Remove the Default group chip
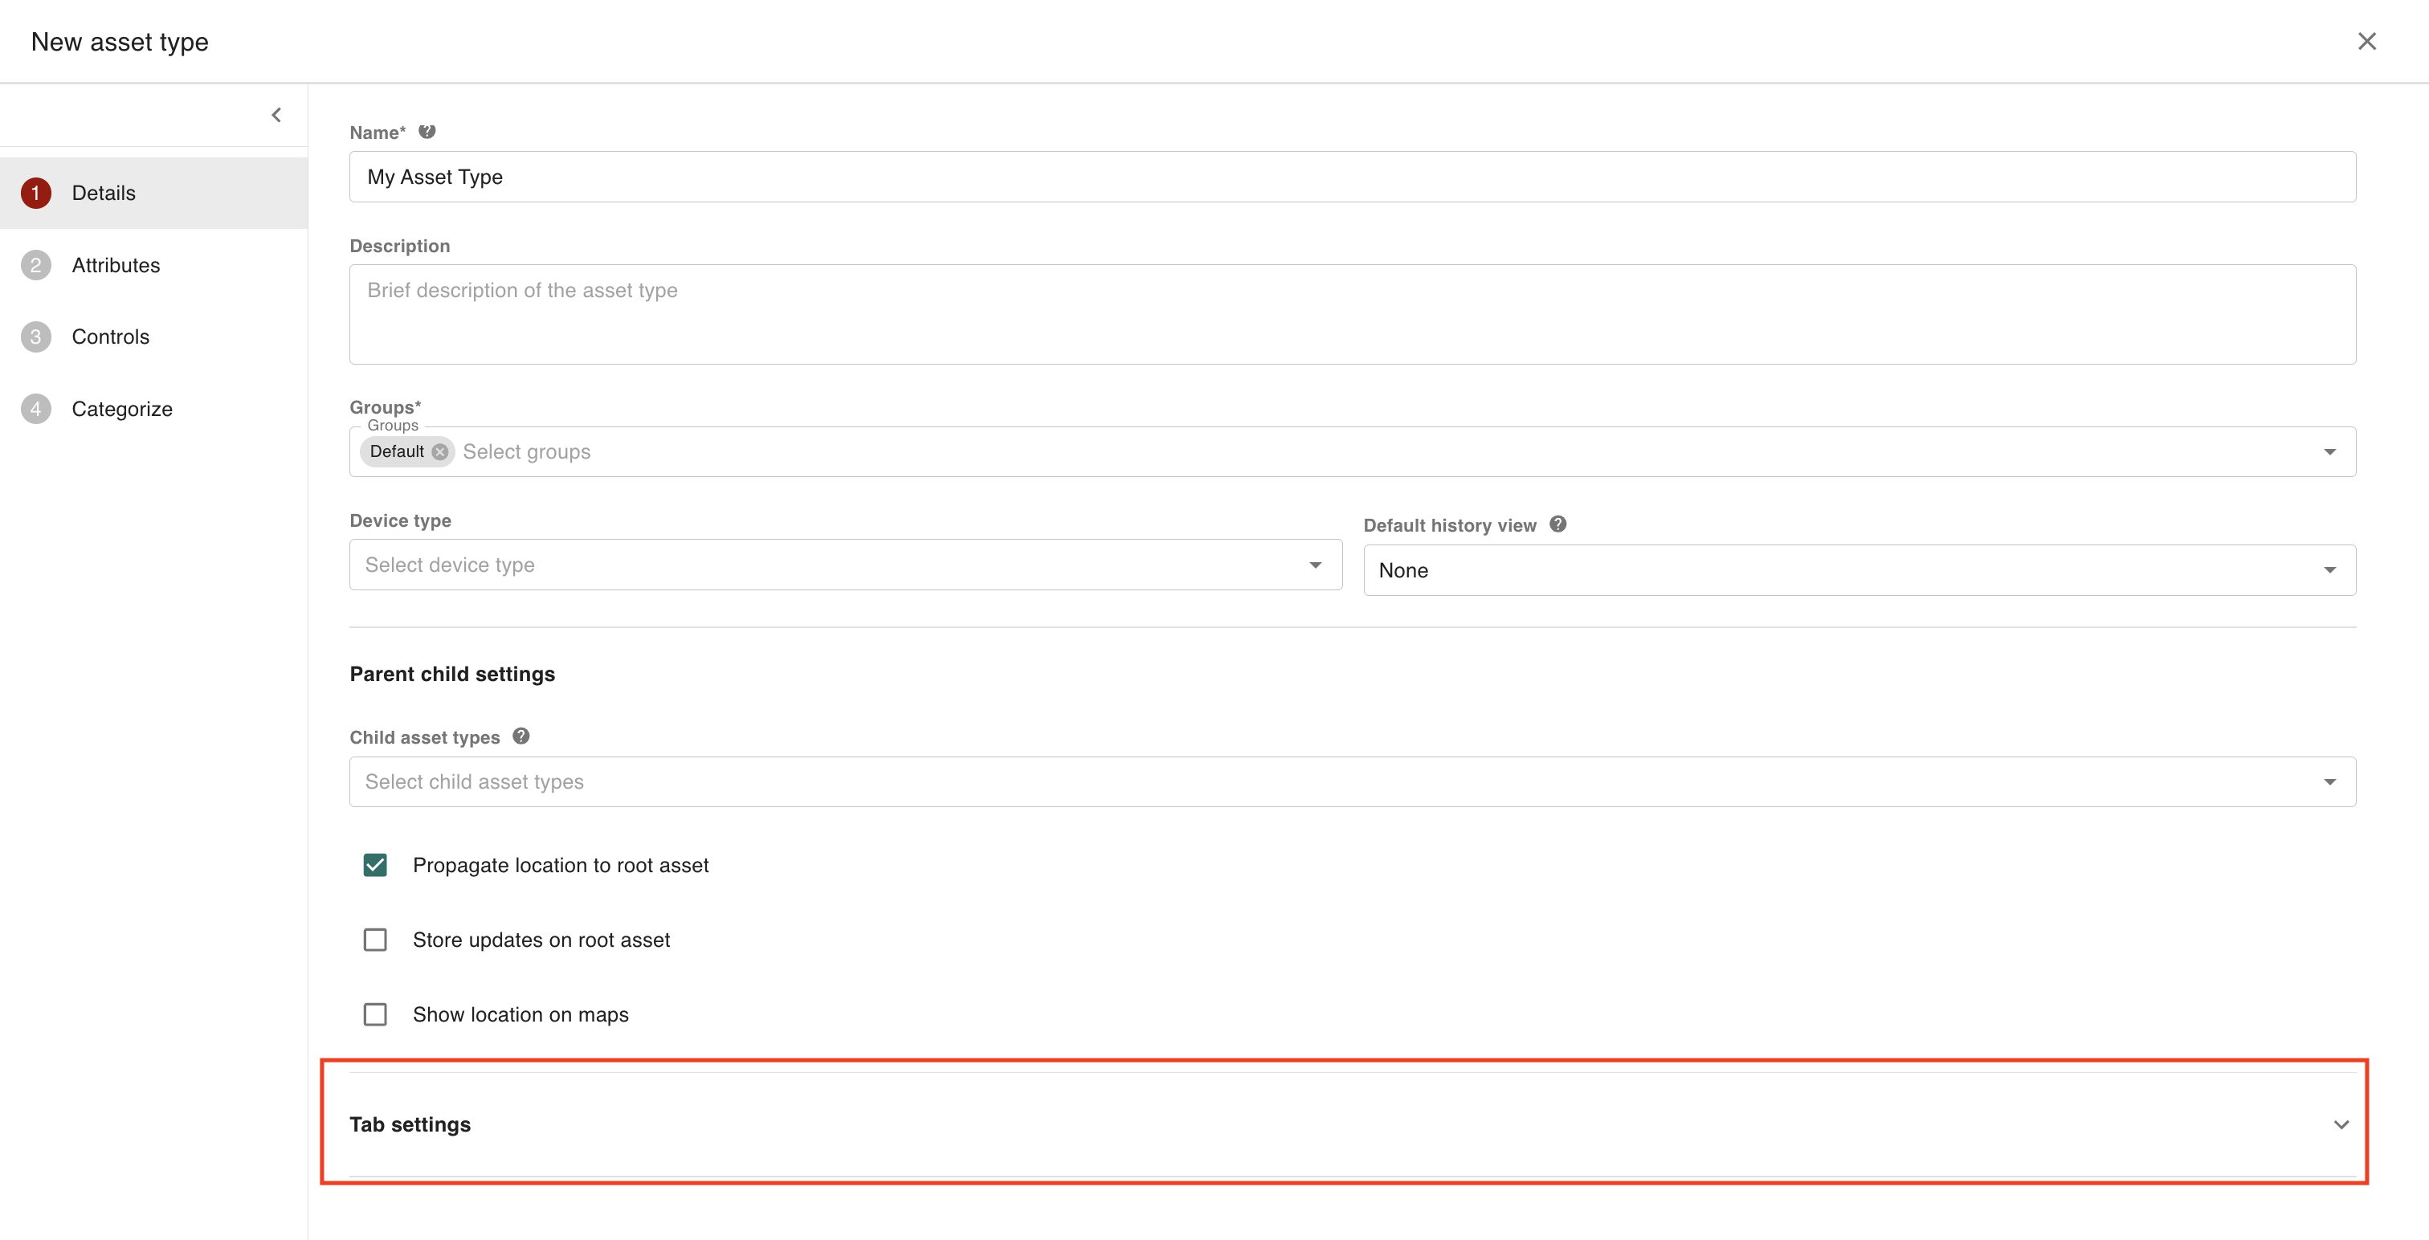Image resolution: width=2429 pixels, height=1240 pixels. click(x=439, y=451)
